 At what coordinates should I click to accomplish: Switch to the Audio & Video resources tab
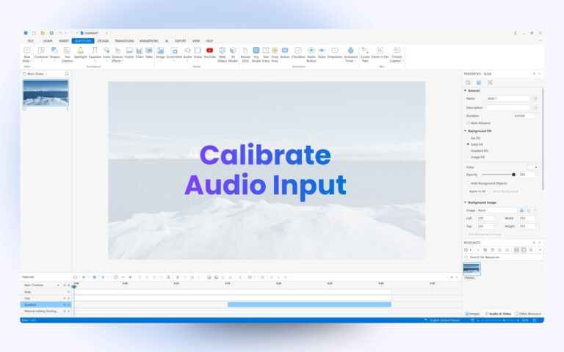click(499, 314)
